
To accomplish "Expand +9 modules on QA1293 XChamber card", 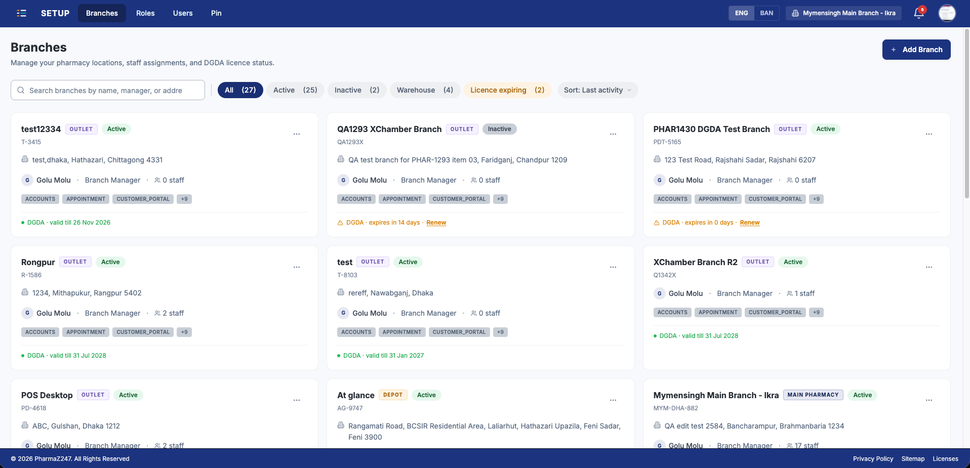I will pos(500,199).
